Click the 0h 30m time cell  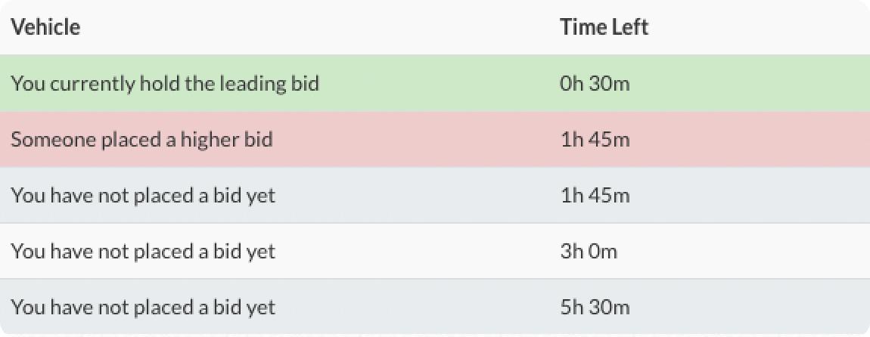pos(594,83)
